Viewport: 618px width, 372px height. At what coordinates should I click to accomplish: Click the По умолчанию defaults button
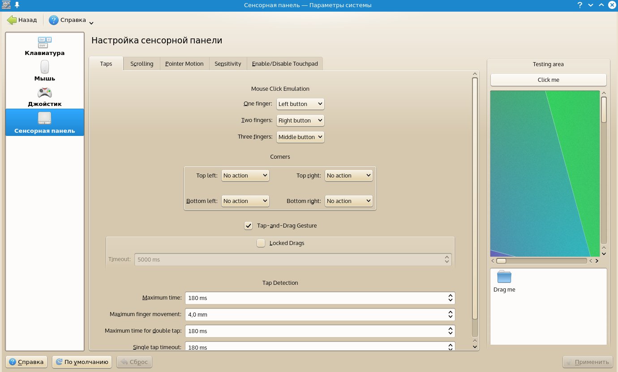[x=82, y=362]
